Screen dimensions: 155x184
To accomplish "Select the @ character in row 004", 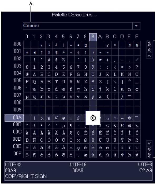I will point(27,74).
